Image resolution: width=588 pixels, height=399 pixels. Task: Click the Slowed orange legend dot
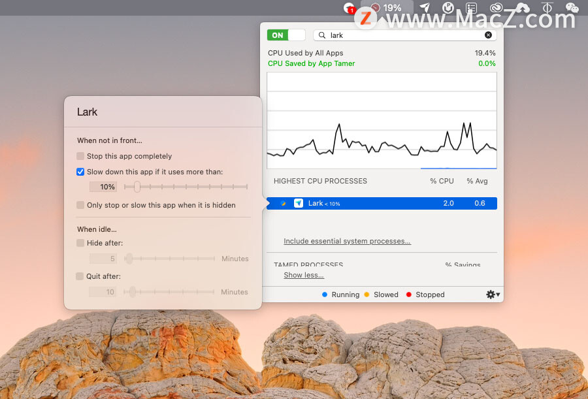tap(367, 295)
